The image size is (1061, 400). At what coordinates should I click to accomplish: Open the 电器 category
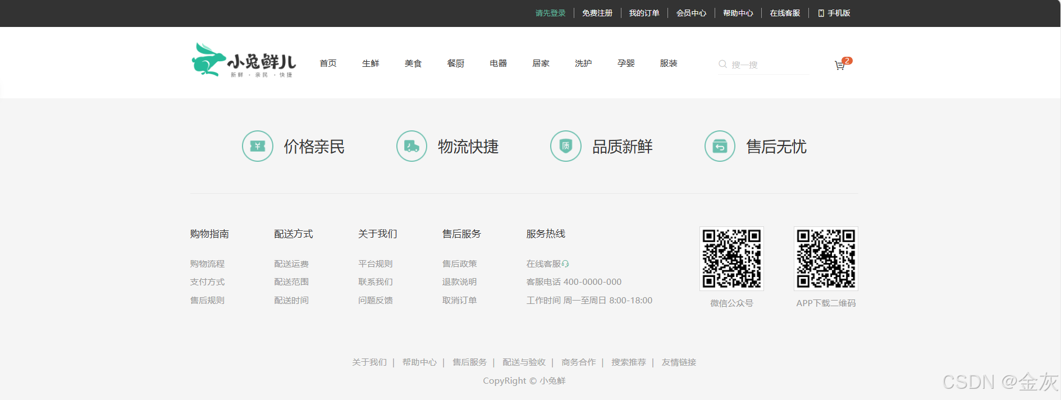tap(499, 63)
